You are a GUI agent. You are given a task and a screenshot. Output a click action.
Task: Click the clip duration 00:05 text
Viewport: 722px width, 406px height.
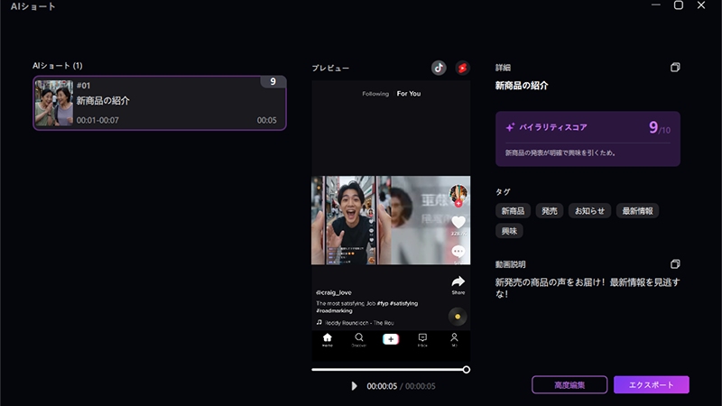266,120
